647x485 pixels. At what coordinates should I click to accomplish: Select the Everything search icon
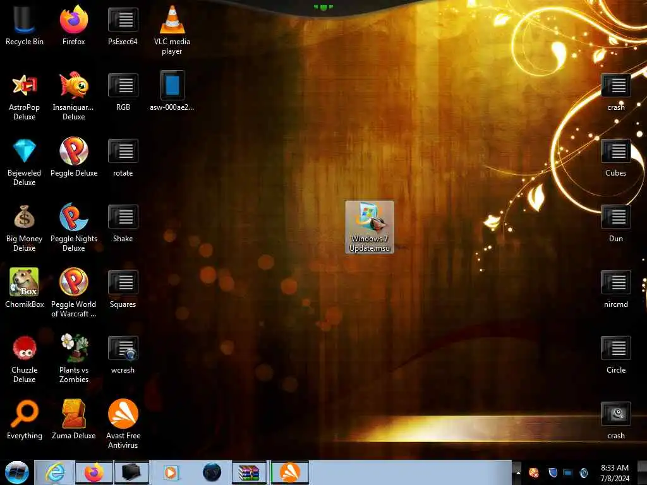(x=25, y=420)
